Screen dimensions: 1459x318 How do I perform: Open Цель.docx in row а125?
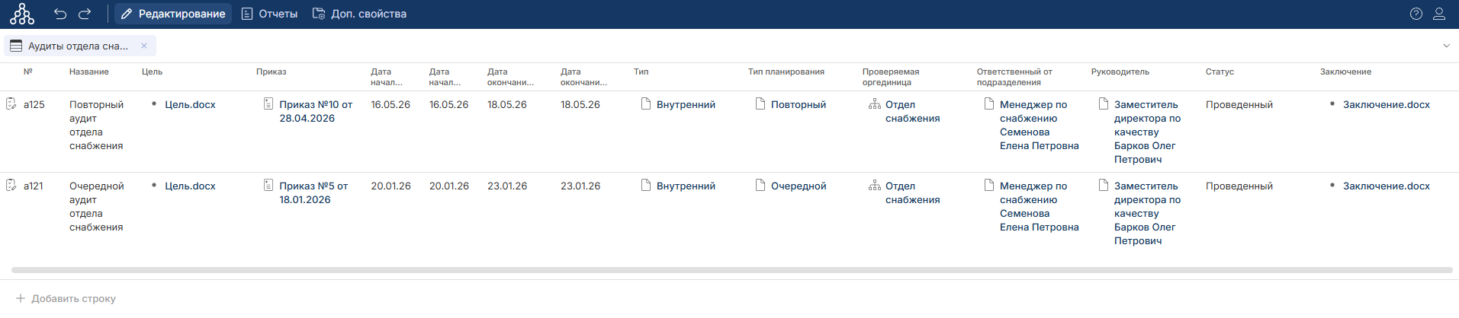coord(190,104)
